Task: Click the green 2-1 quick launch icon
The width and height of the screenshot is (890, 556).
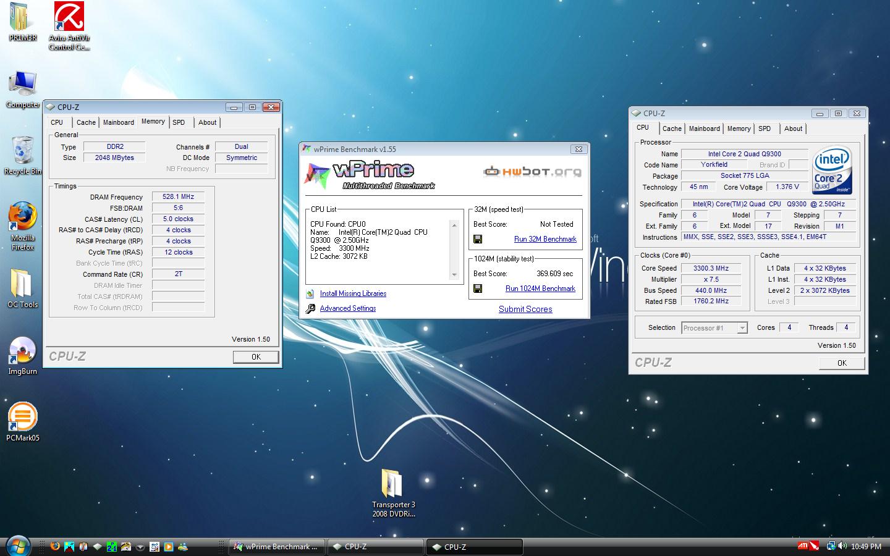Action: coord(111,546)
